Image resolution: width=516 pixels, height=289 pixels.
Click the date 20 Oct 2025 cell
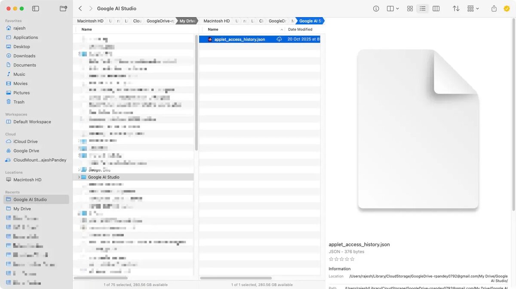[304, 39]
